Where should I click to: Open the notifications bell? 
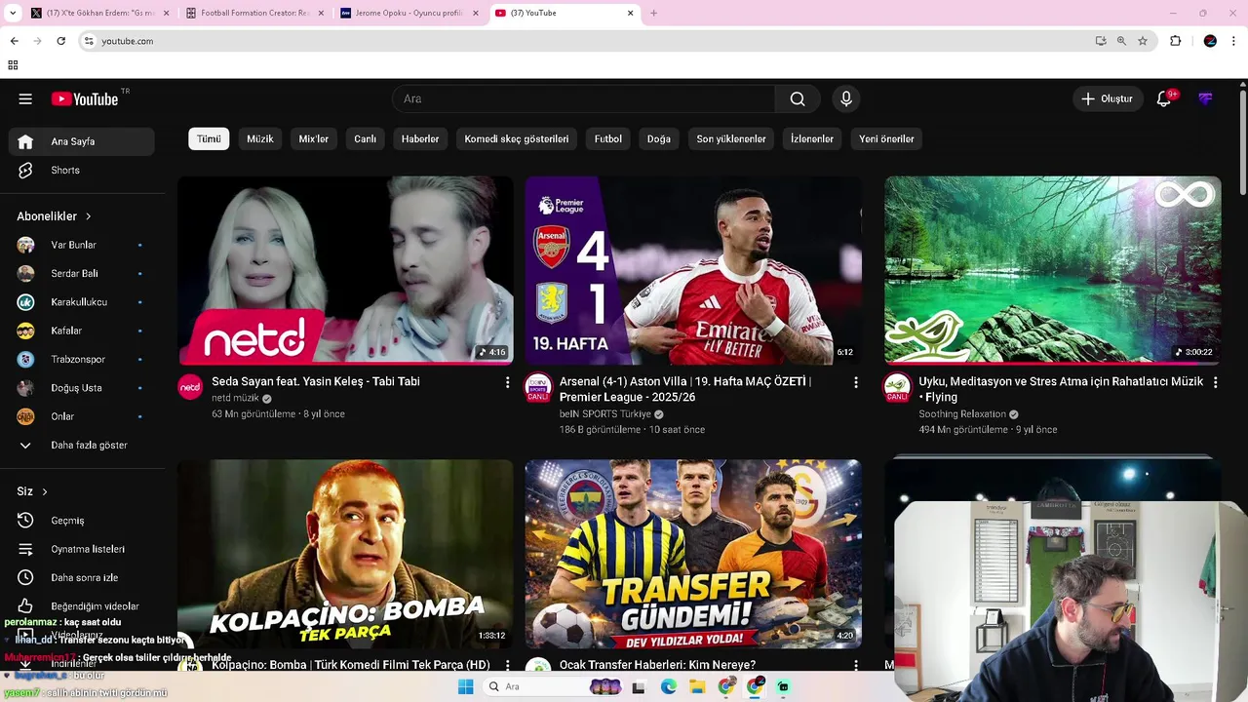[1163, 98]
